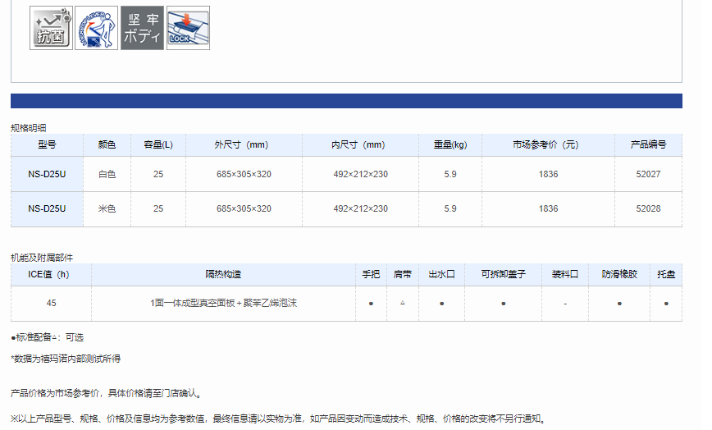This screenshot has height=430, width=712.
Task: Click the ※以上产品型号 disclaimer line
Action: click(x=278, y=419)
